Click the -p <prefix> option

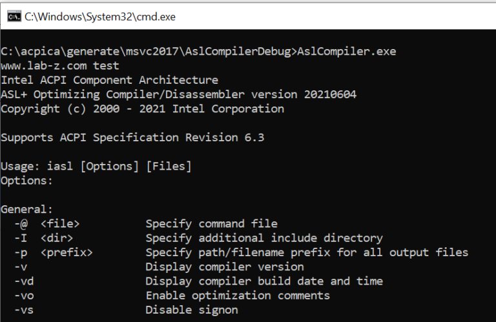[x=54, y=252]
